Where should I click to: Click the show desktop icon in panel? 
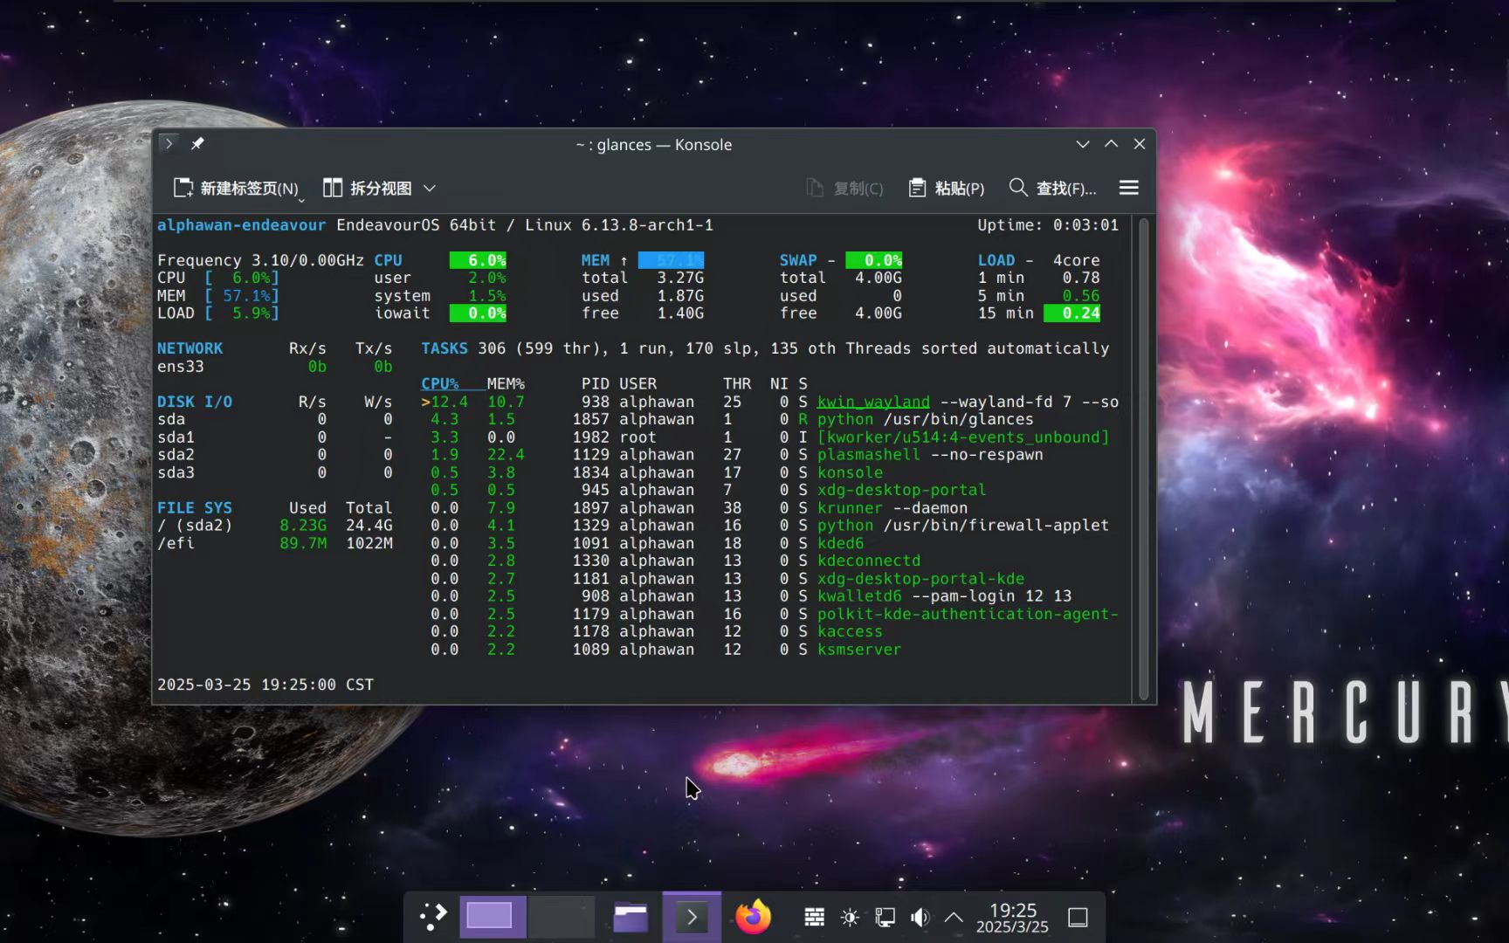tap(1078, 917)
